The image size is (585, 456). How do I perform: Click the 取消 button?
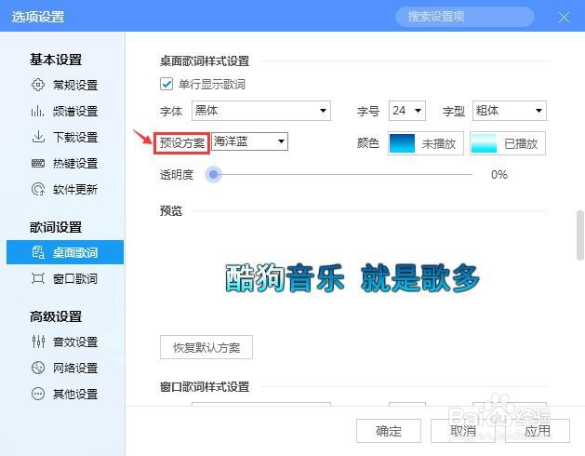pyautogui.click(x=463, y=431)
